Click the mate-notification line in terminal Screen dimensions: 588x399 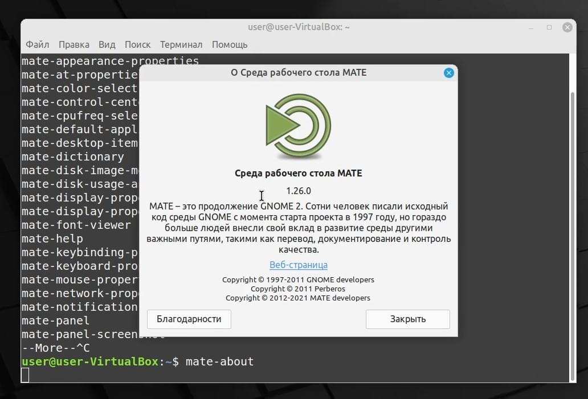point(80,307)
